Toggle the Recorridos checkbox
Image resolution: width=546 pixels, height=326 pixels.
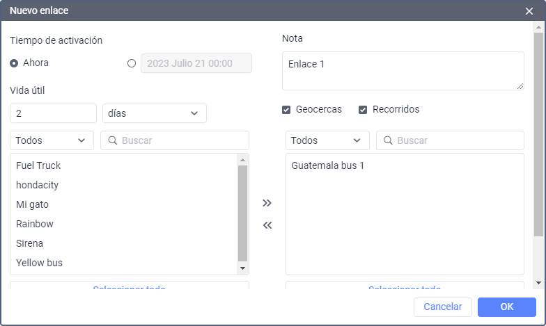pos(363,110)
